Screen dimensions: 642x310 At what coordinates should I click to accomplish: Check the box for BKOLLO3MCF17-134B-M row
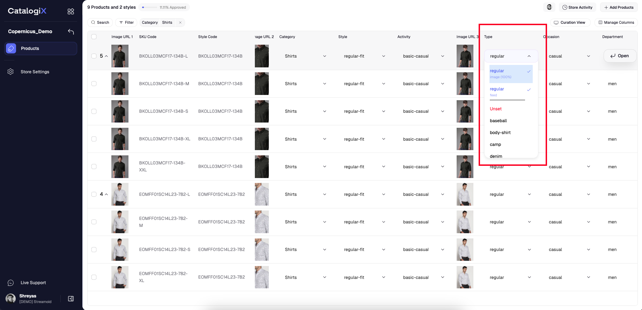[94, 84]
